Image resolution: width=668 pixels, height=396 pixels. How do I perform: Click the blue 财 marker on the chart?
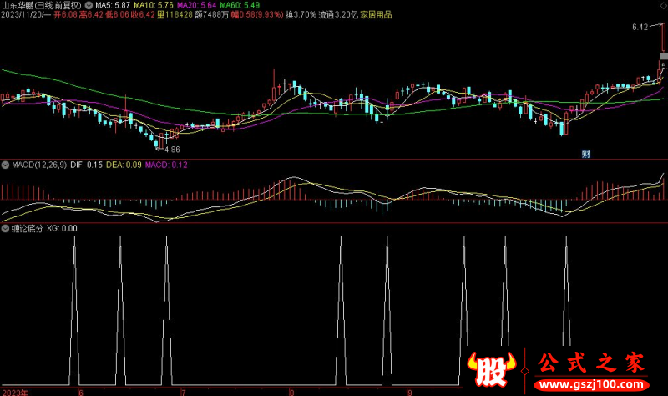586,154
